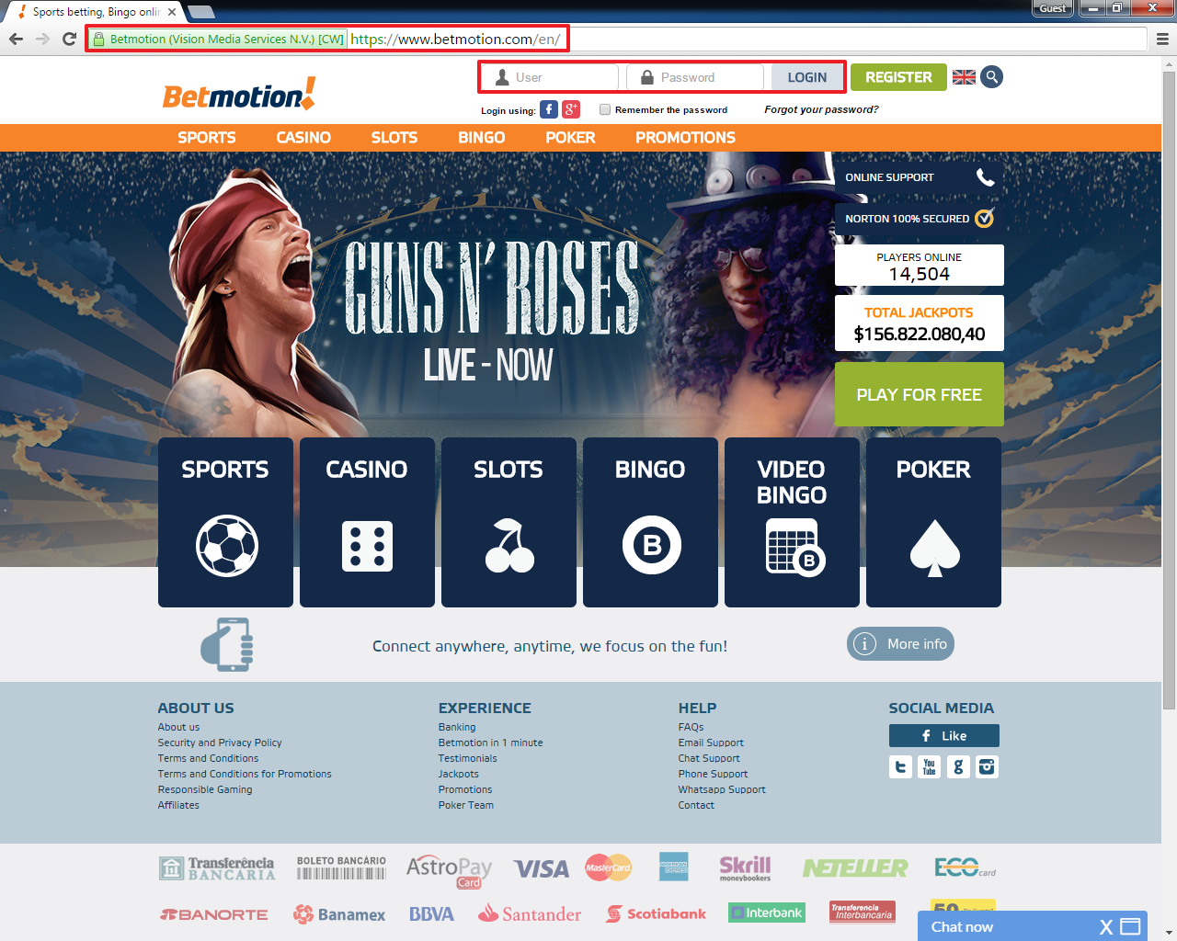Open the UK flag language selector
Viewport: 1177px width, 941px height.
(x=964, y=77)
